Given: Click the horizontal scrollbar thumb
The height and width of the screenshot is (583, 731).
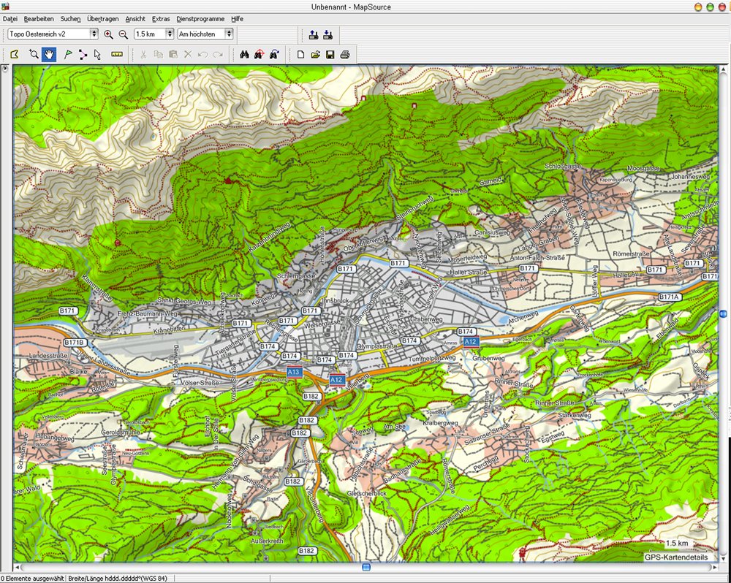Looking at the screenshot, I should click(366, 567).
